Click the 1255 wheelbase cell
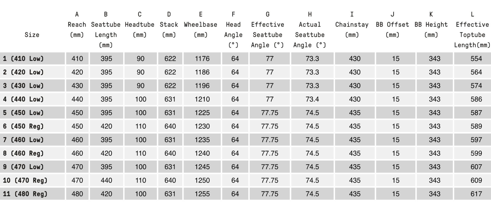This screenshot has width=491, height=206. pyautogui.click(x=202, y=194)
